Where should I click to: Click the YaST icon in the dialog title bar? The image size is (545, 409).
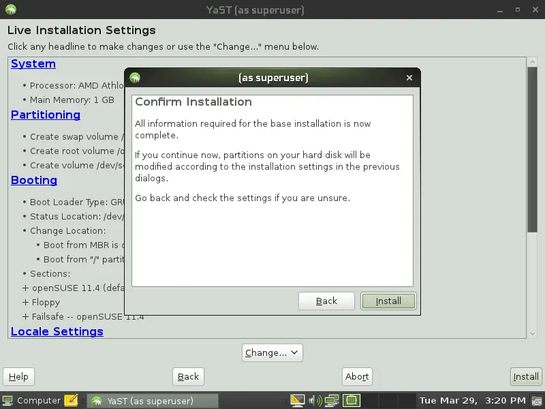click(x=135, y=78)
